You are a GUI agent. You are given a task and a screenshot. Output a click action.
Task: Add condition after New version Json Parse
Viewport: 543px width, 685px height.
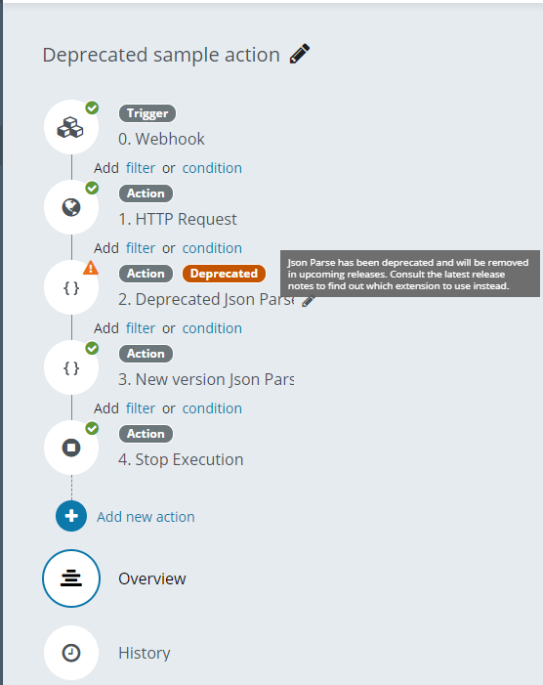pos(212,408)
